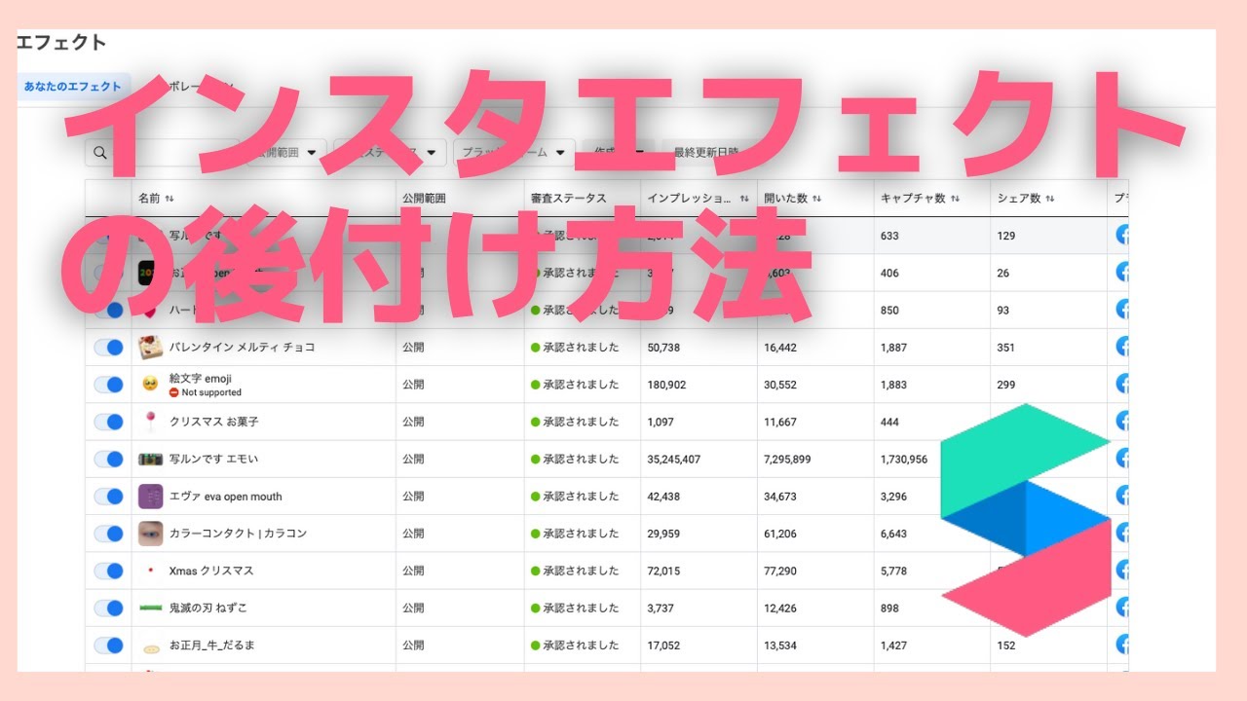Toggle the バレンタイン メルティ チョコ effect switch
The height and width of the screenshot is (701, 1247).
(x=108, y=347)
